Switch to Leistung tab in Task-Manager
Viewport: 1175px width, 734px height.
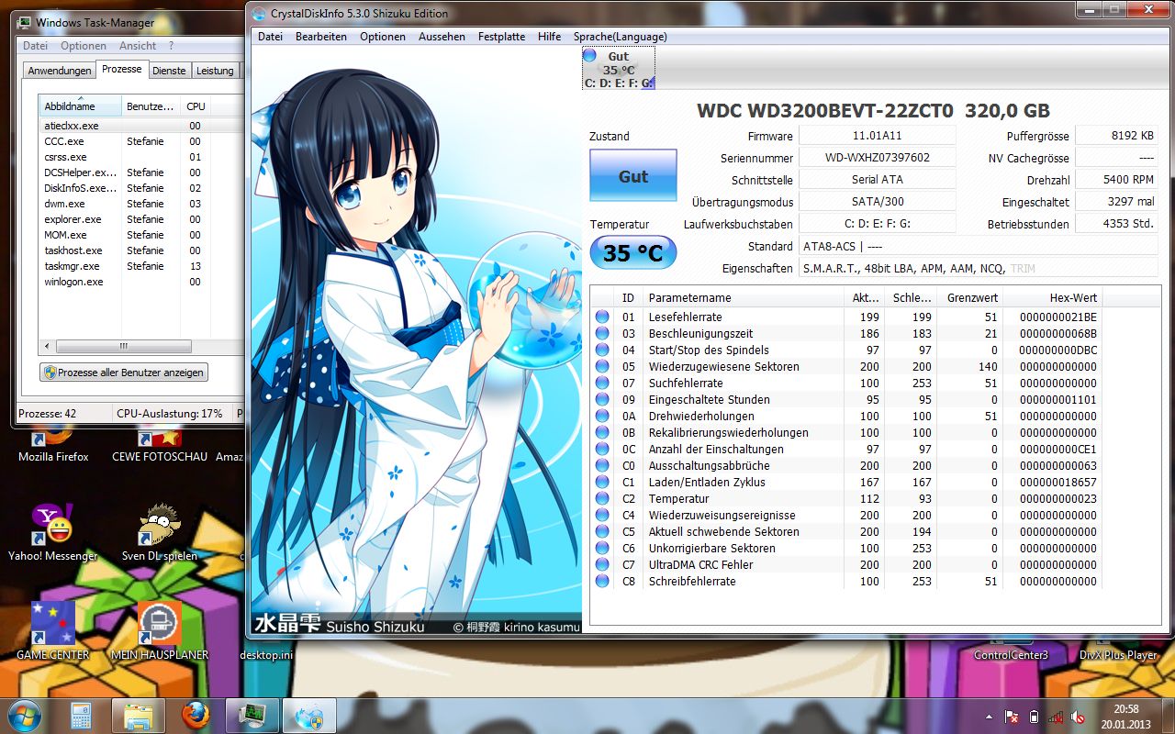(215, 71)
